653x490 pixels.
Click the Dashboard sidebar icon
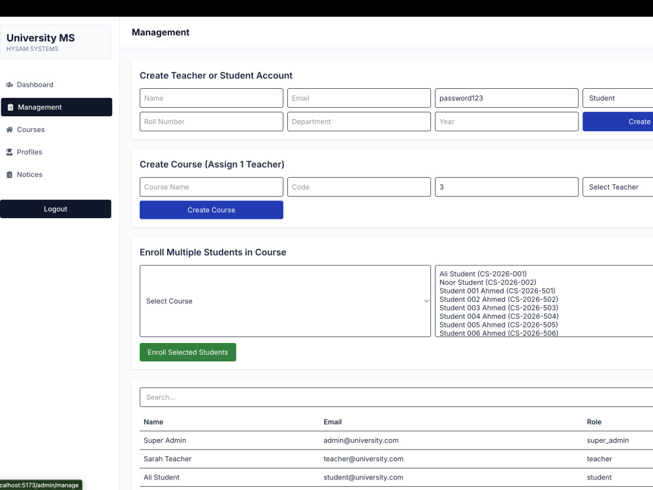(x=9, y=84)
